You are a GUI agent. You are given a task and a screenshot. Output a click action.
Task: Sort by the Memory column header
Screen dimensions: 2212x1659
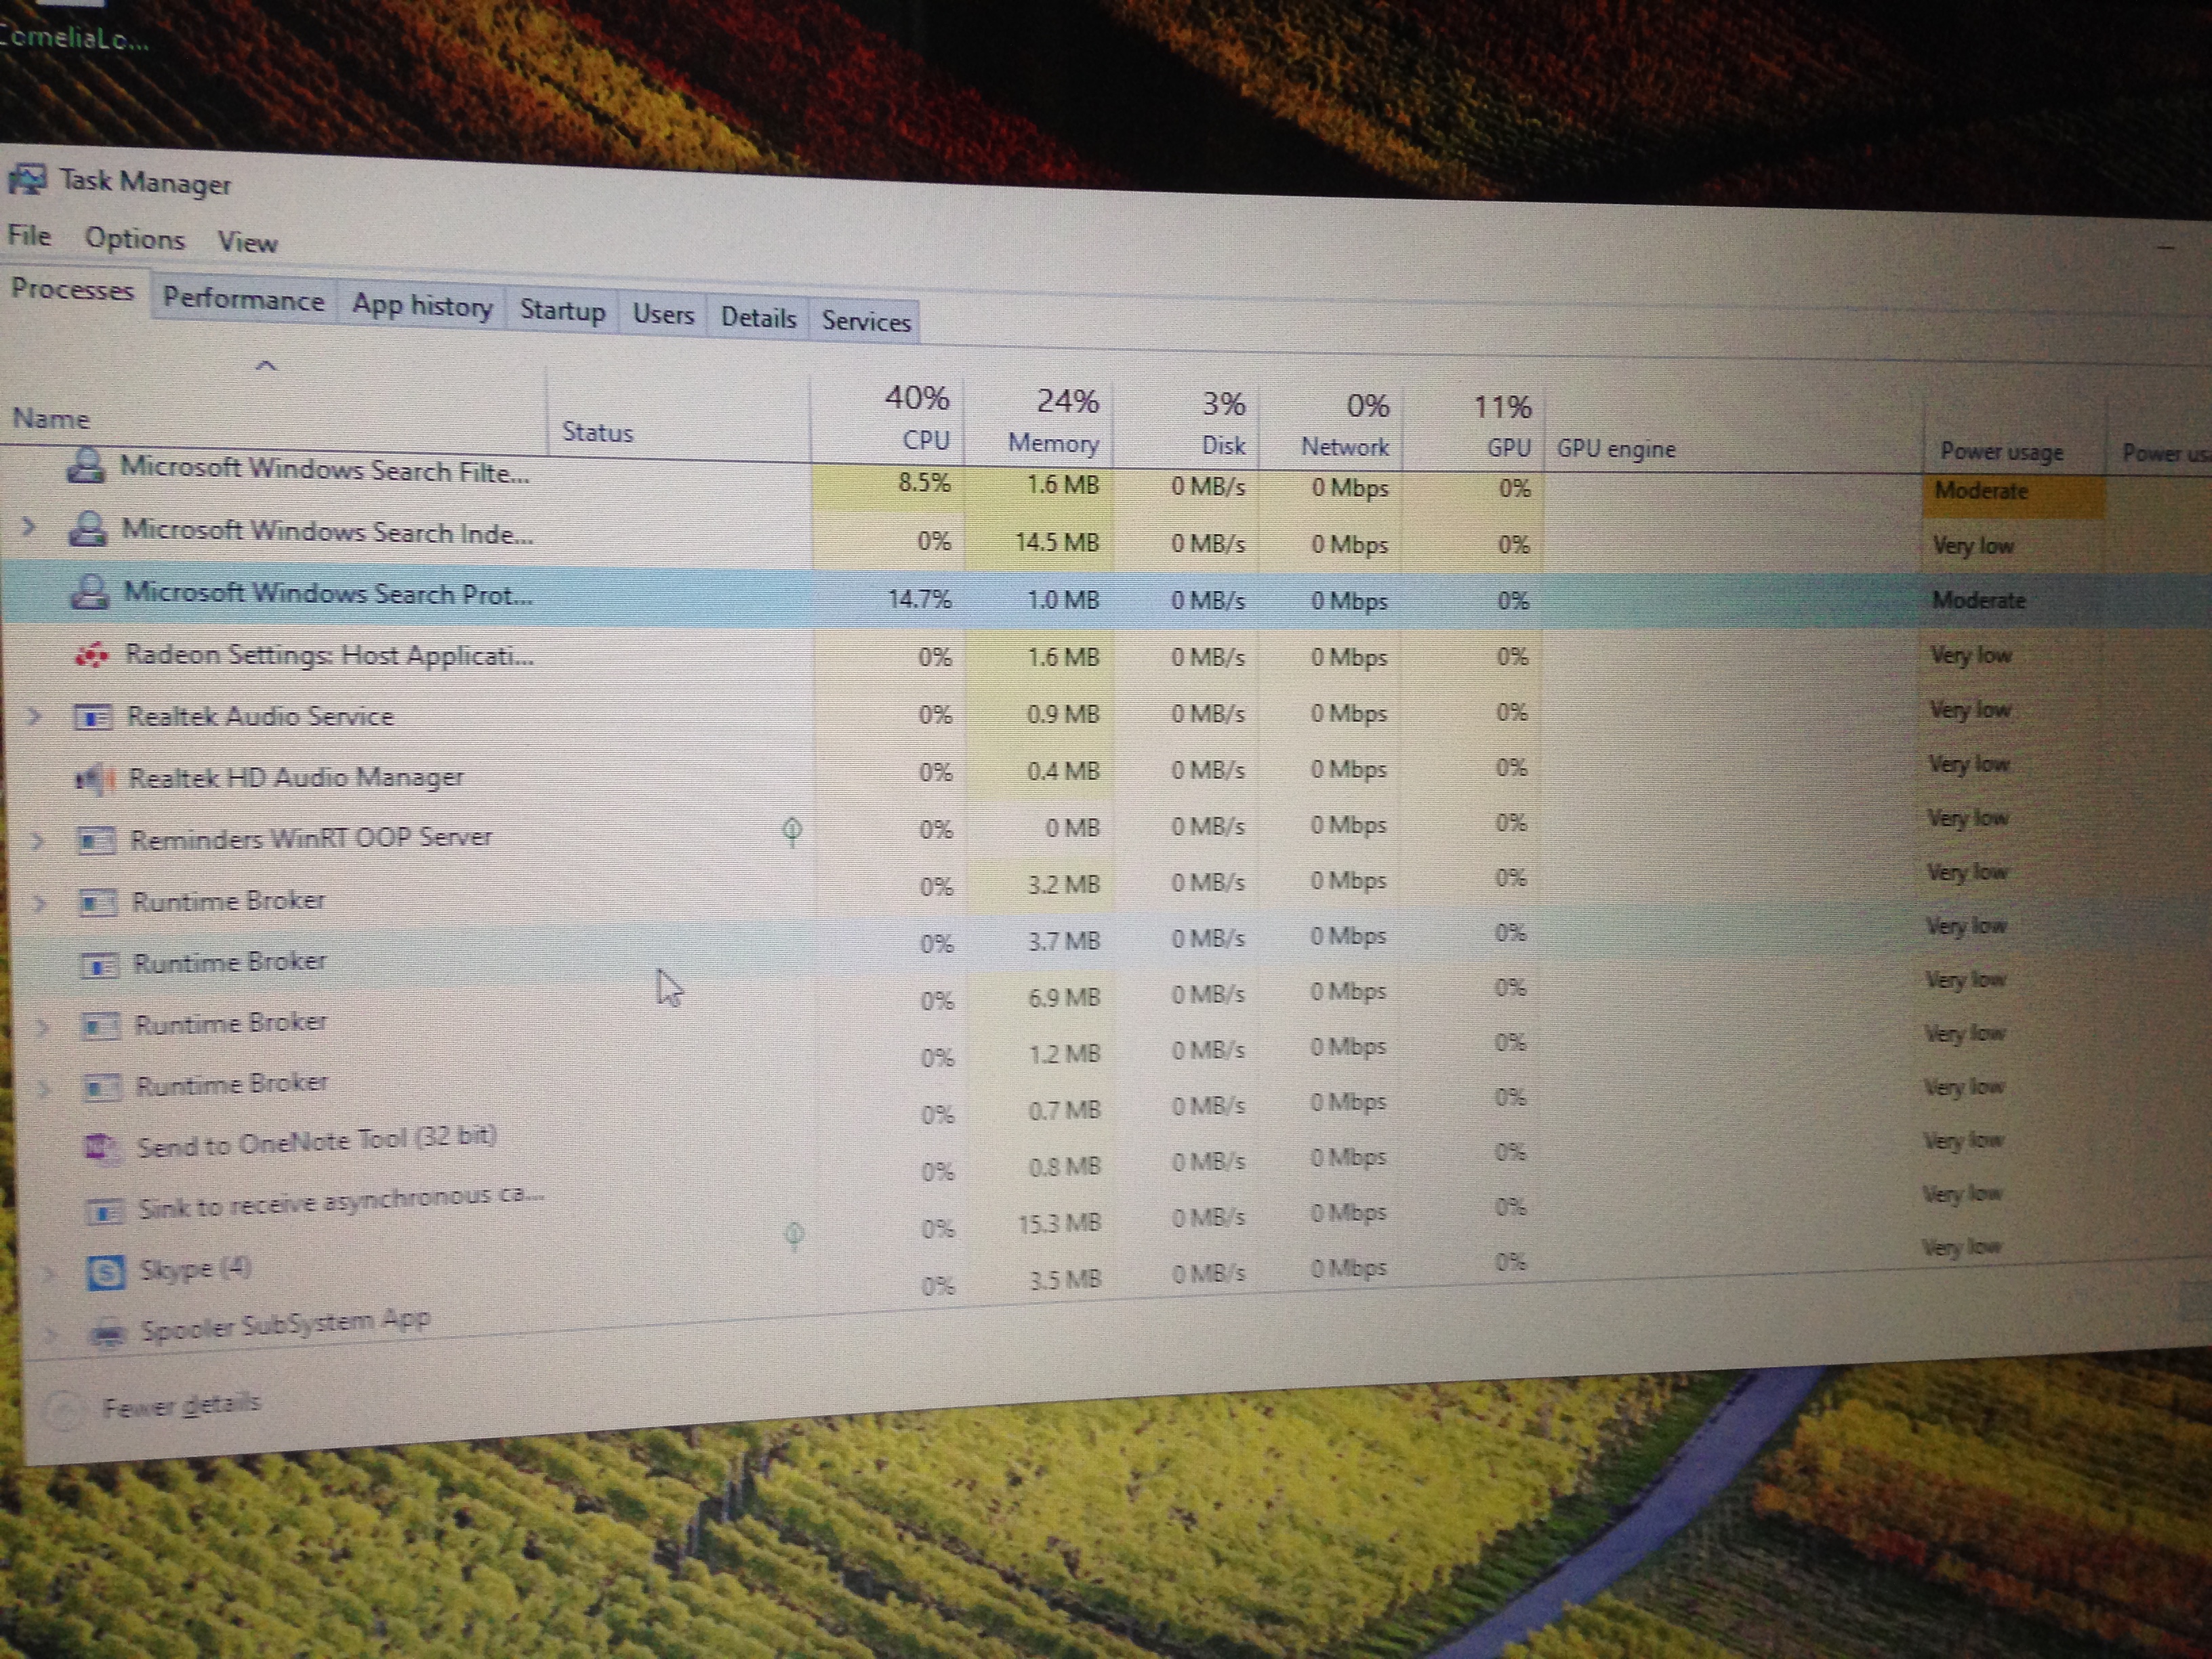1038,423
